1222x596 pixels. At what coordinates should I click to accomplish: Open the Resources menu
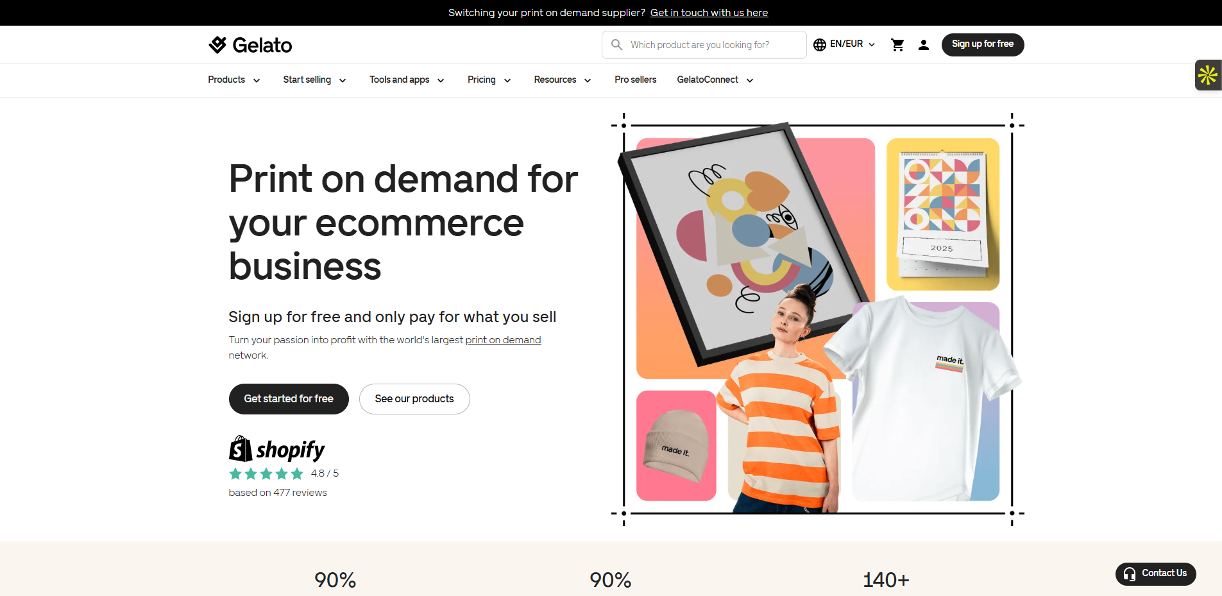coord(563,80)
